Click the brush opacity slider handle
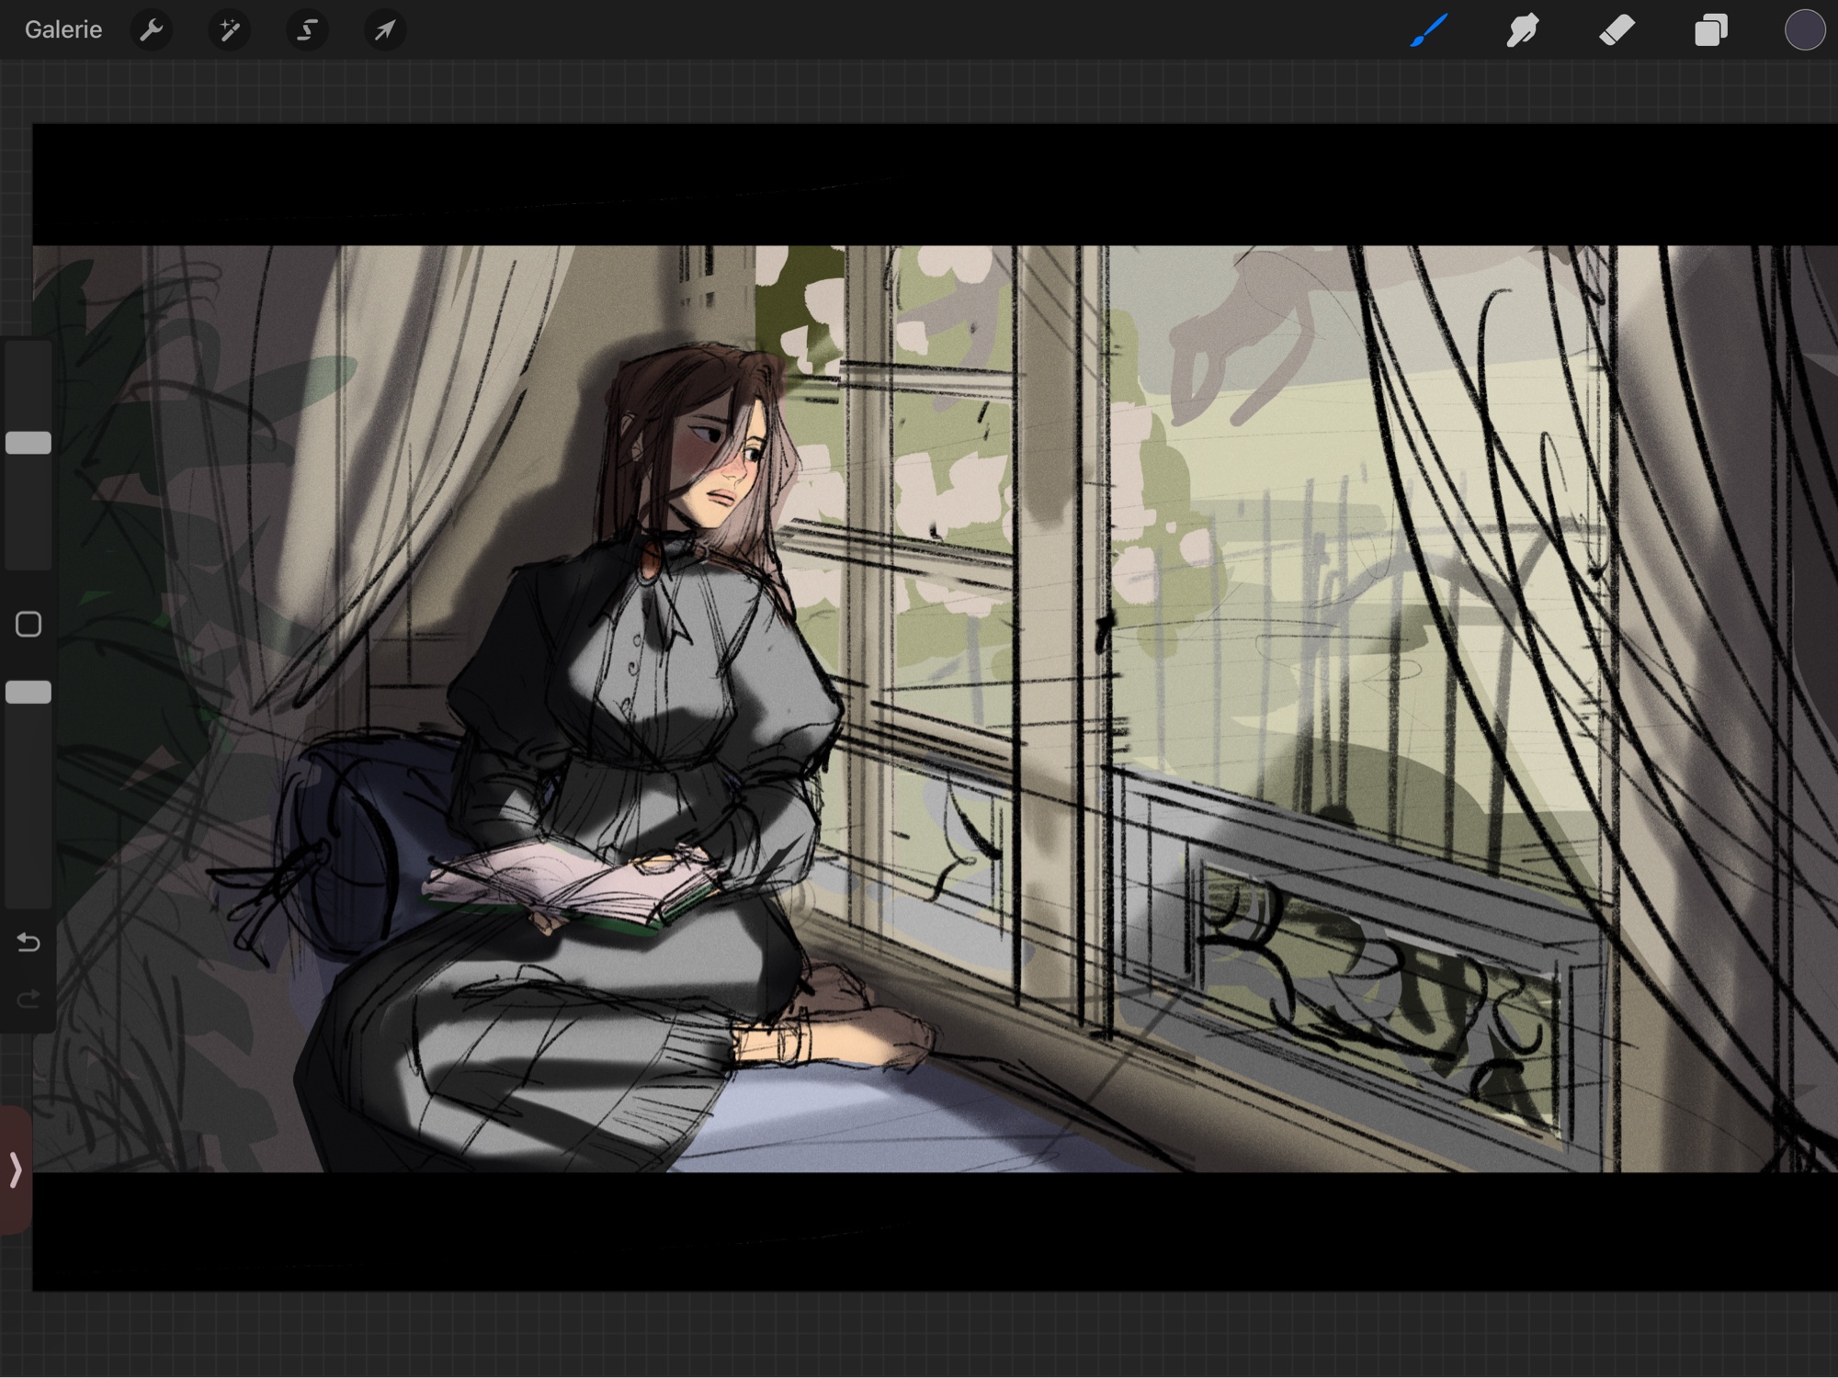The image size is (1838, 1378). tap(28, 693)
